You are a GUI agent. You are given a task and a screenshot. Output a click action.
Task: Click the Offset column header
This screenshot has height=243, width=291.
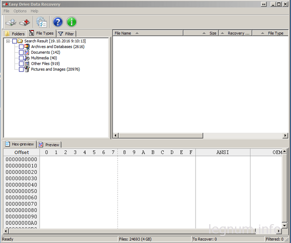[22, 152]
